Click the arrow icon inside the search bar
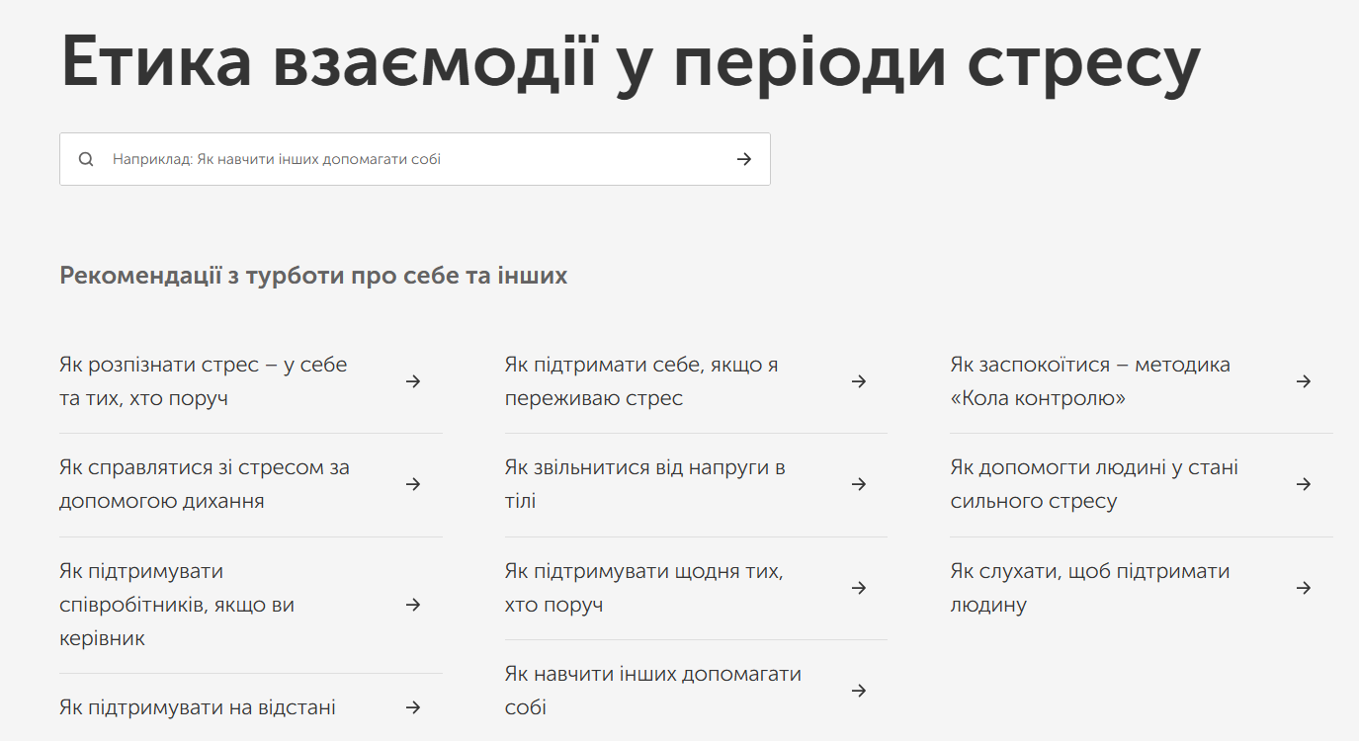The height and width of the screenshot is (741, 1359). pos(743,159)
